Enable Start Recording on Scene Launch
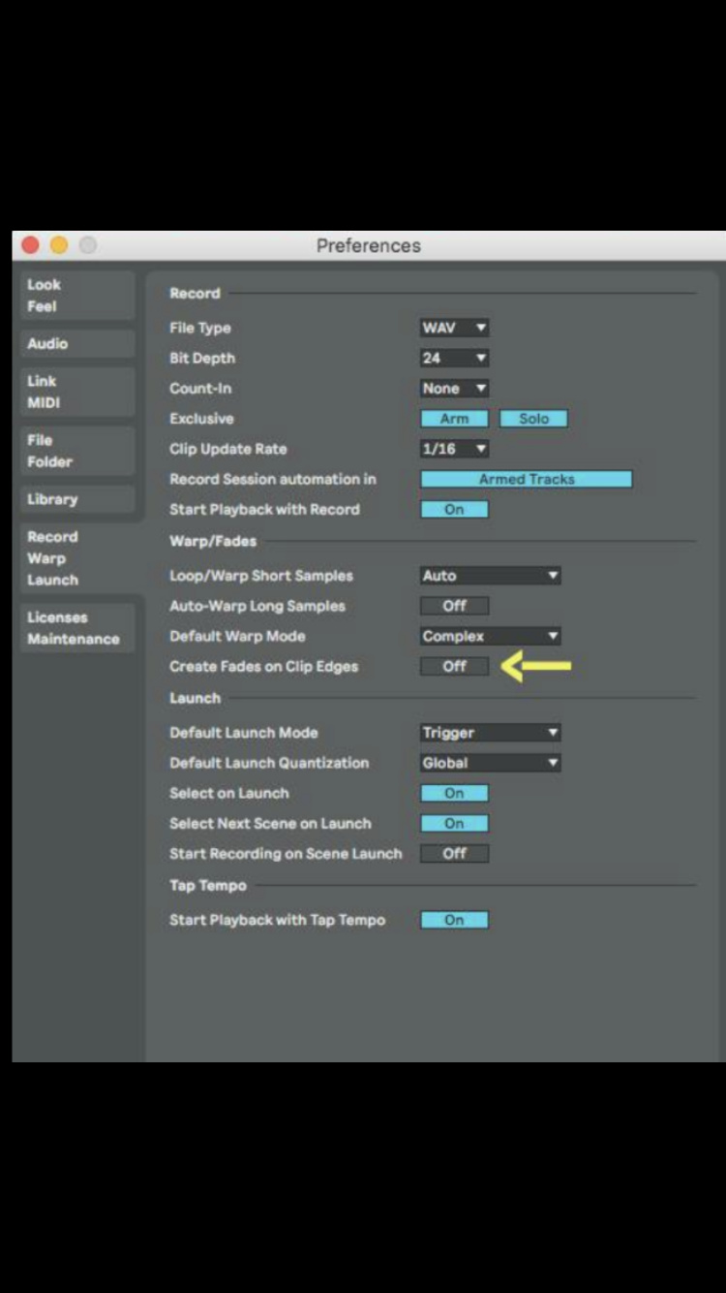This screenshot has height=1293, width=726. [x=454, y=853]
